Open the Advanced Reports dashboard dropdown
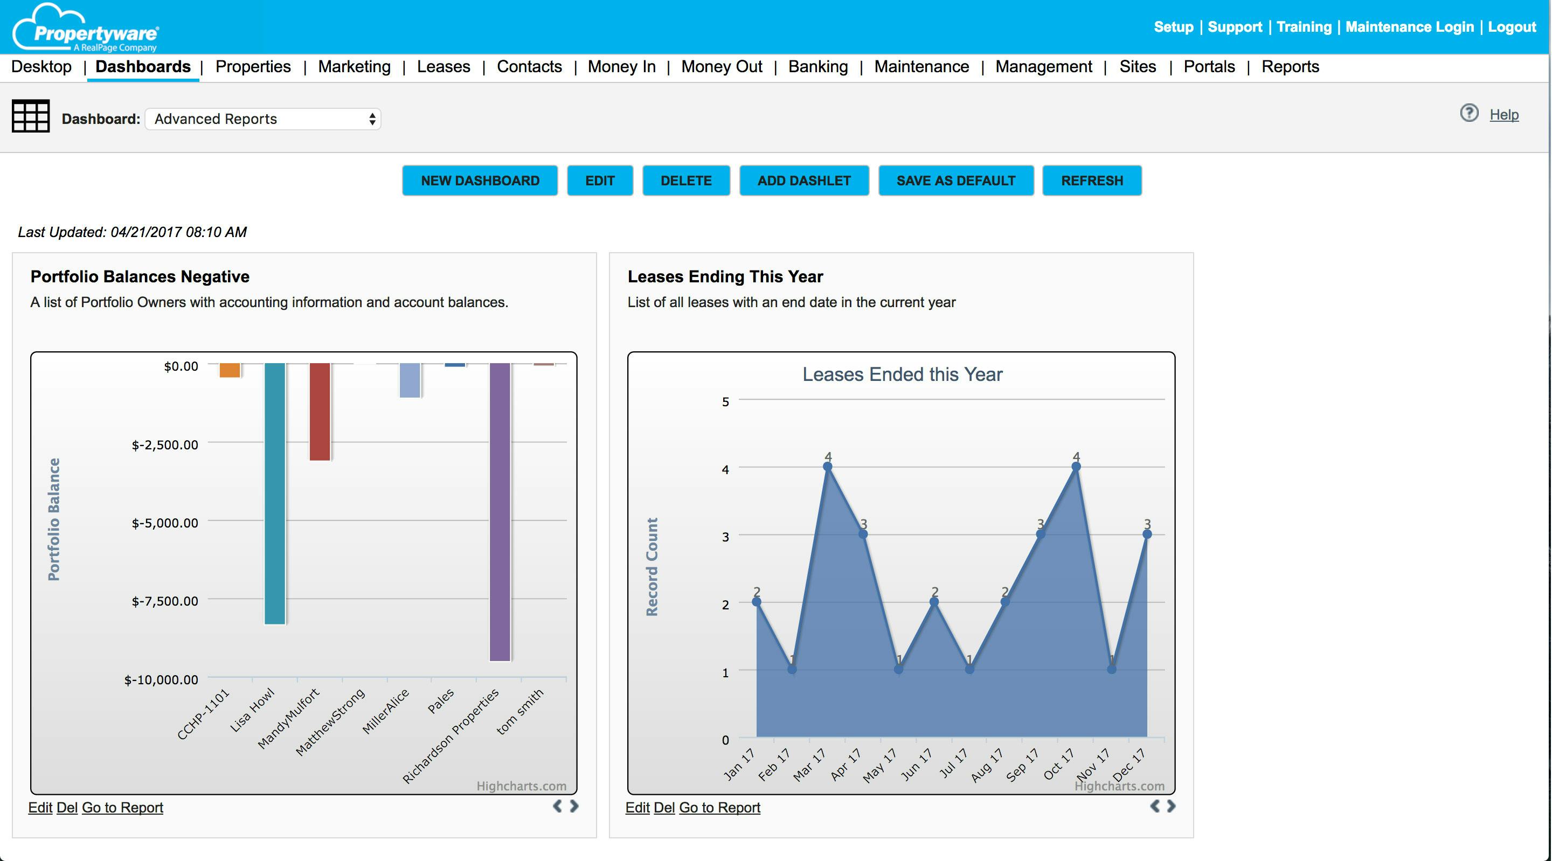1552x861 pixels. coord(262,119)
